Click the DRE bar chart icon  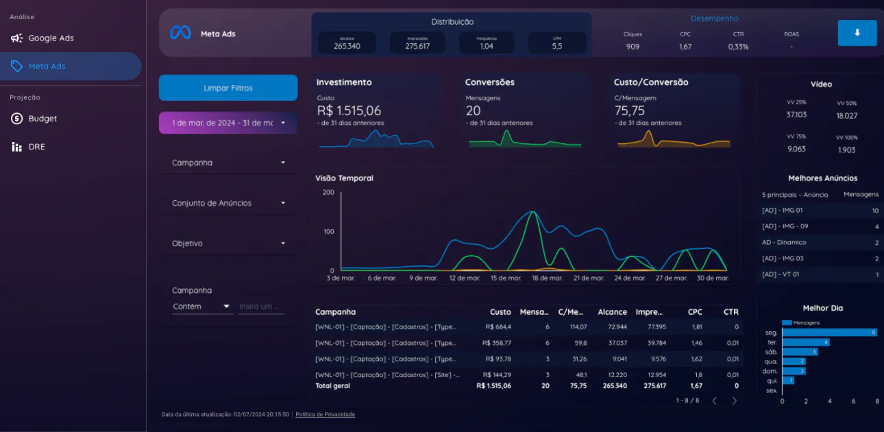[16, 147]
